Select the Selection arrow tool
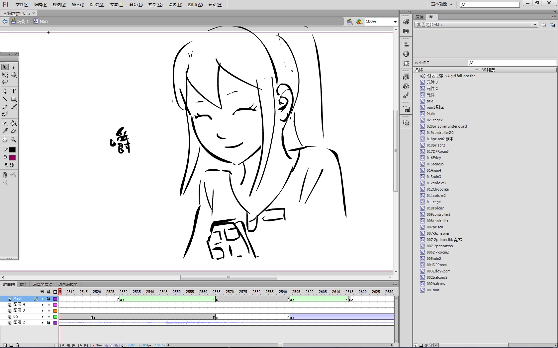This screenshot has width=558, height=348. (x=5, y=67)
